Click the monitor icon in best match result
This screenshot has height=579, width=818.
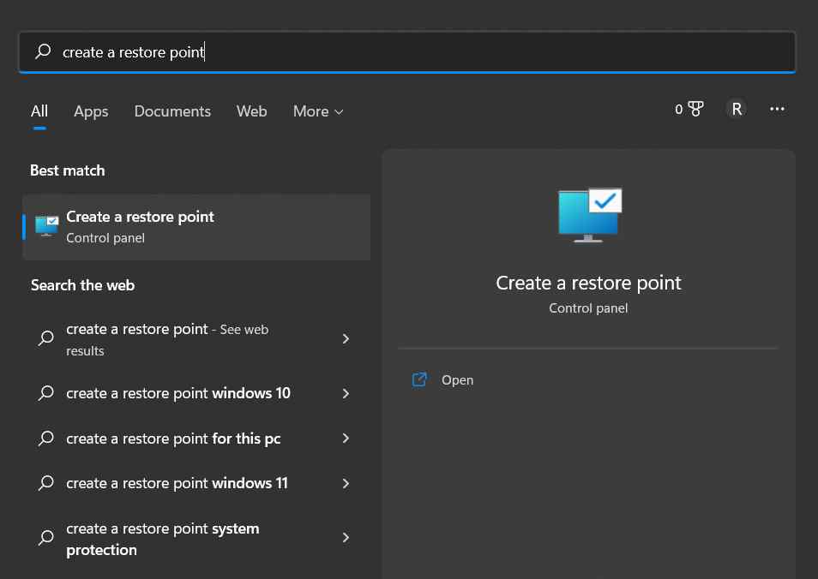coord(46,227)
